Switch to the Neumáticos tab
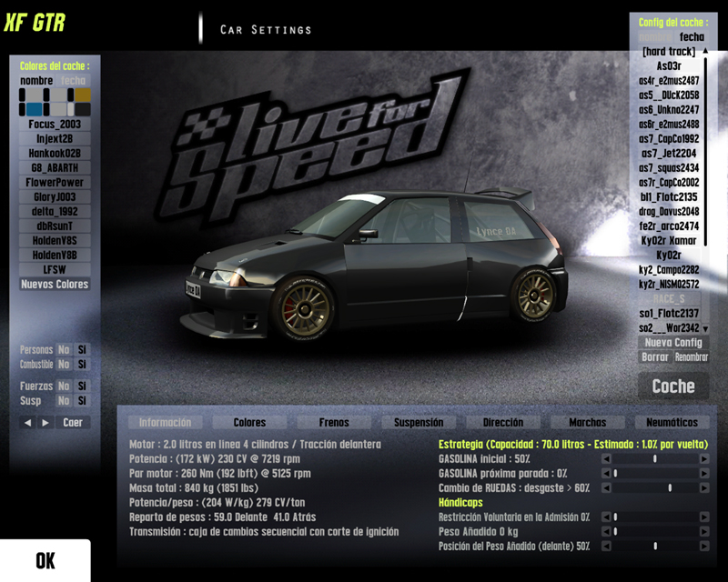The width and height of the screenshot is (728, 582). point(672,423)
